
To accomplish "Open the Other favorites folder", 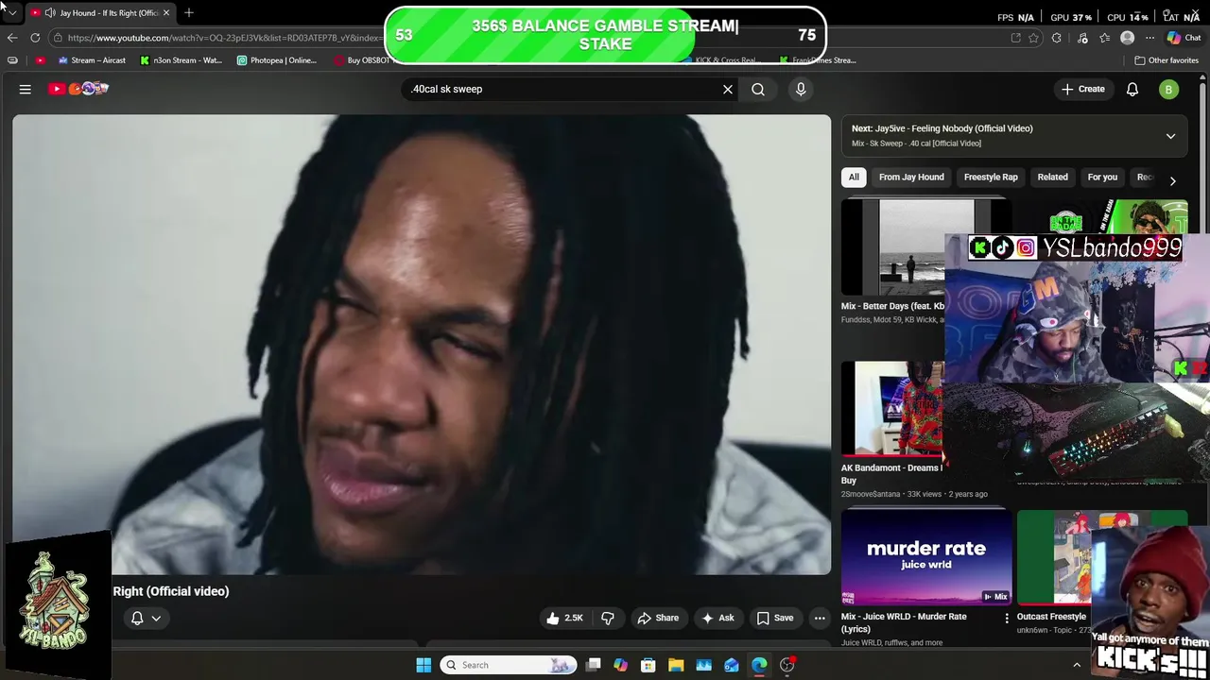I will click(x=1167, y=60).
